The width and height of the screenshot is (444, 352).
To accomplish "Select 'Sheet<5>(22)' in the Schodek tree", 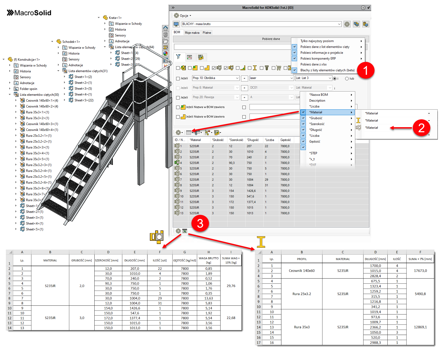I will click(84, 100).
